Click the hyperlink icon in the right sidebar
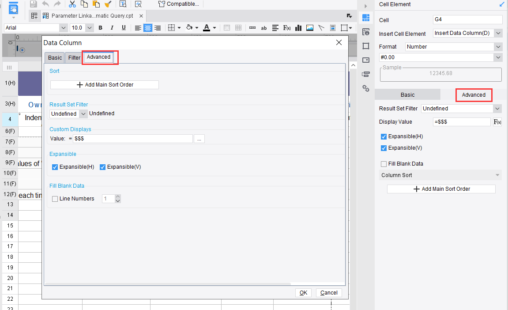Screen dimensions: 508x310 tap(365, 88)
